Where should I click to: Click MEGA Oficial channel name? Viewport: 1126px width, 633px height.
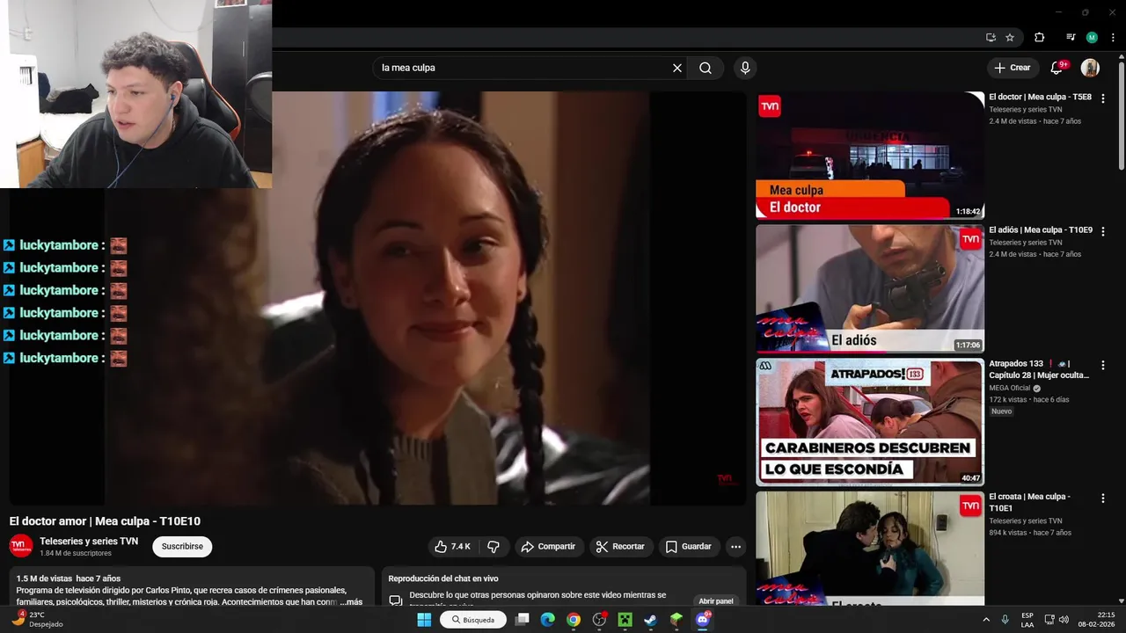coord(1009,388)
